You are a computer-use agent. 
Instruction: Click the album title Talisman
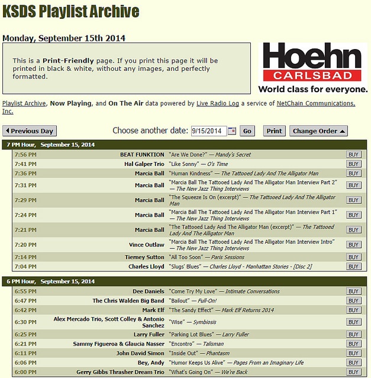213,344
